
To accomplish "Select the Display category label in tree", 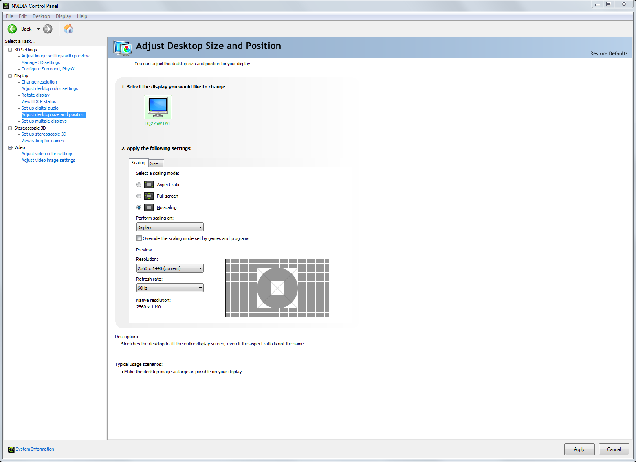I will [x=21, y=76].
